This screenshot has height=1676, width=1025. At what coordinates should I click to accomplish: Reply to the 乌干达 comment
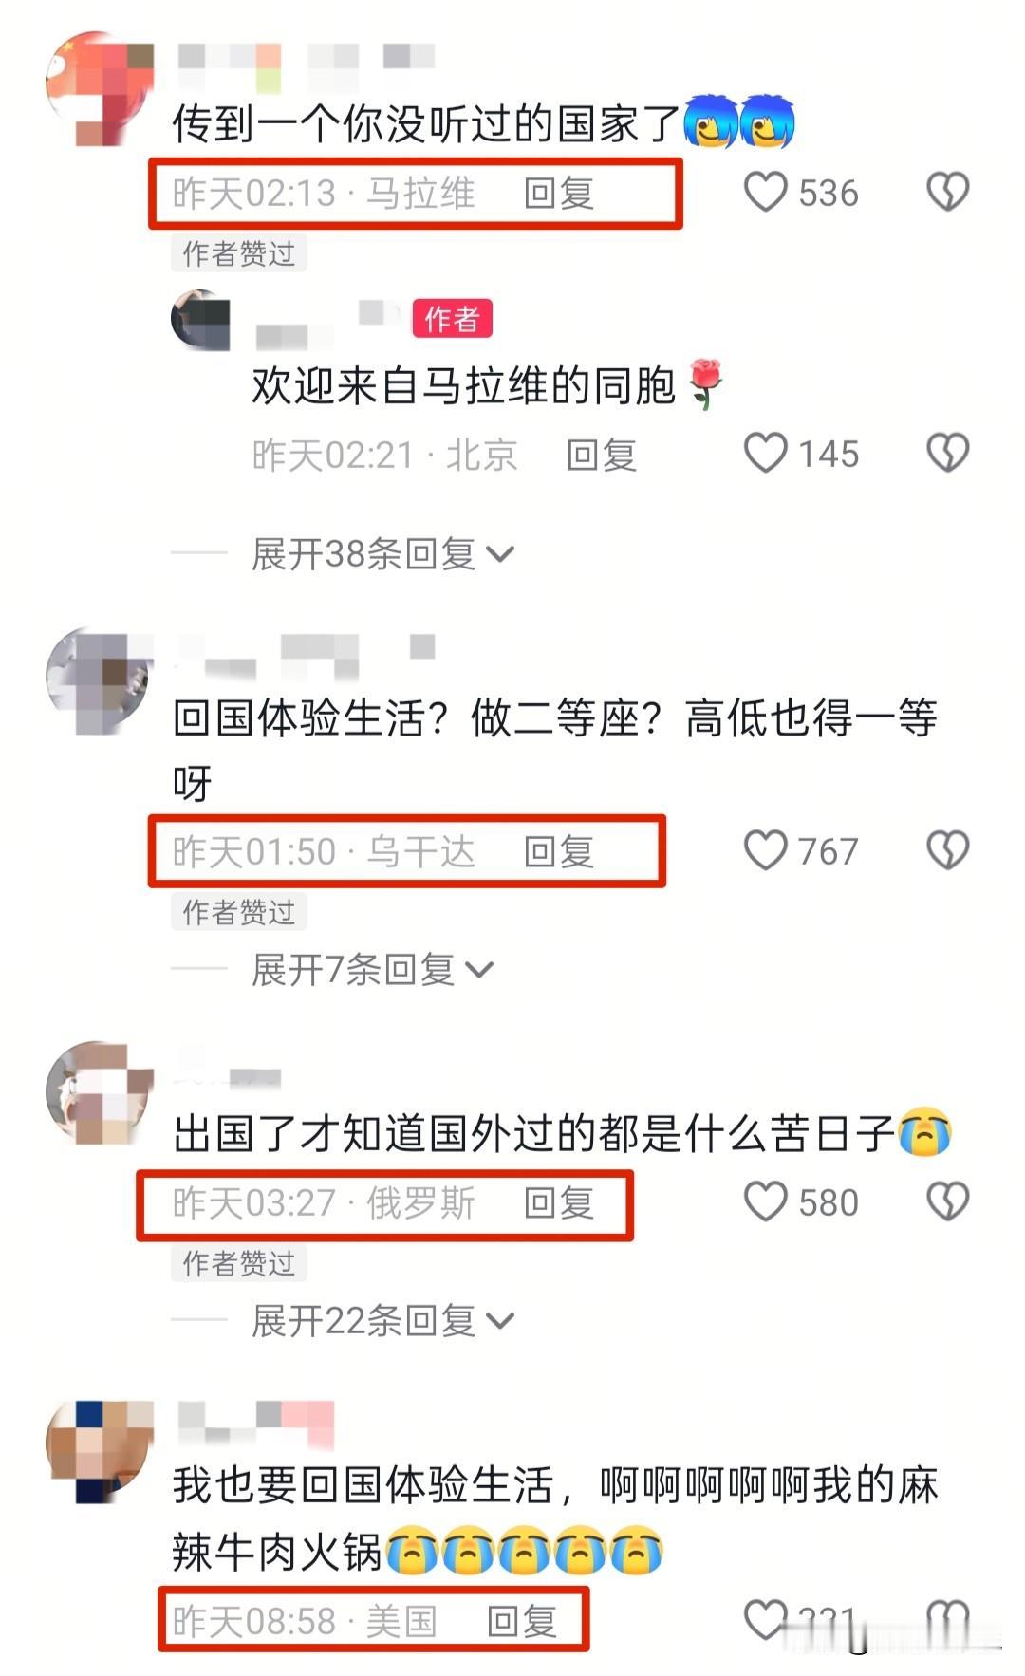tap(559, 851)
